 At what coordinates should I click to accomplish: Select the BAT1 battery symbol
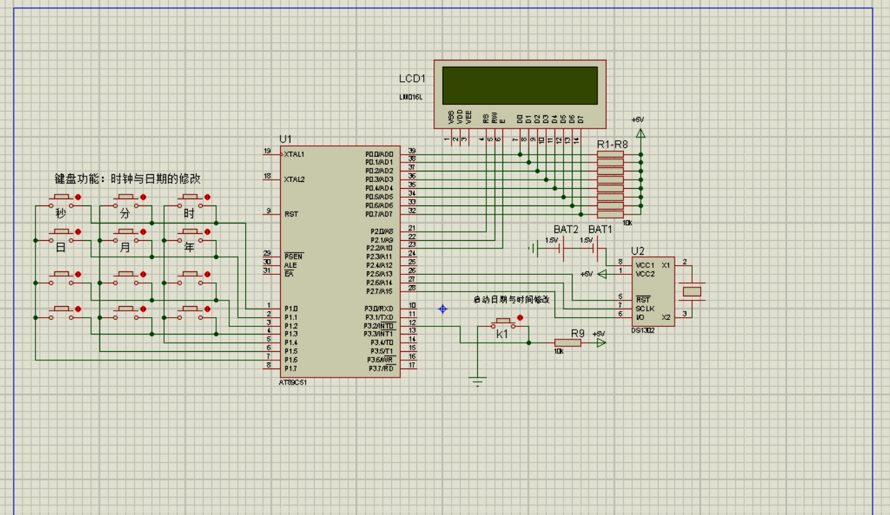pos(594,248)
